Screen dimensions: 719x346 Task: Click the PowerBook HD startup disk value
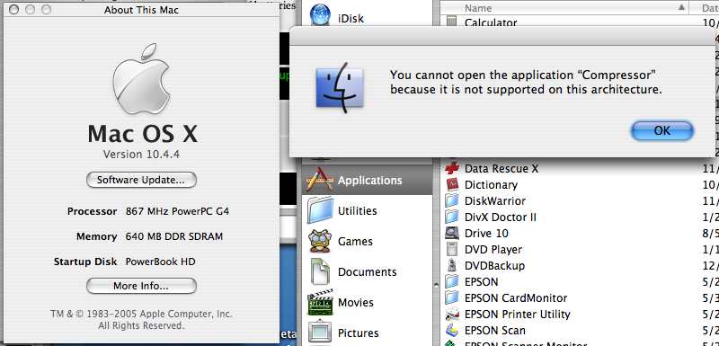tap(161, 262)
